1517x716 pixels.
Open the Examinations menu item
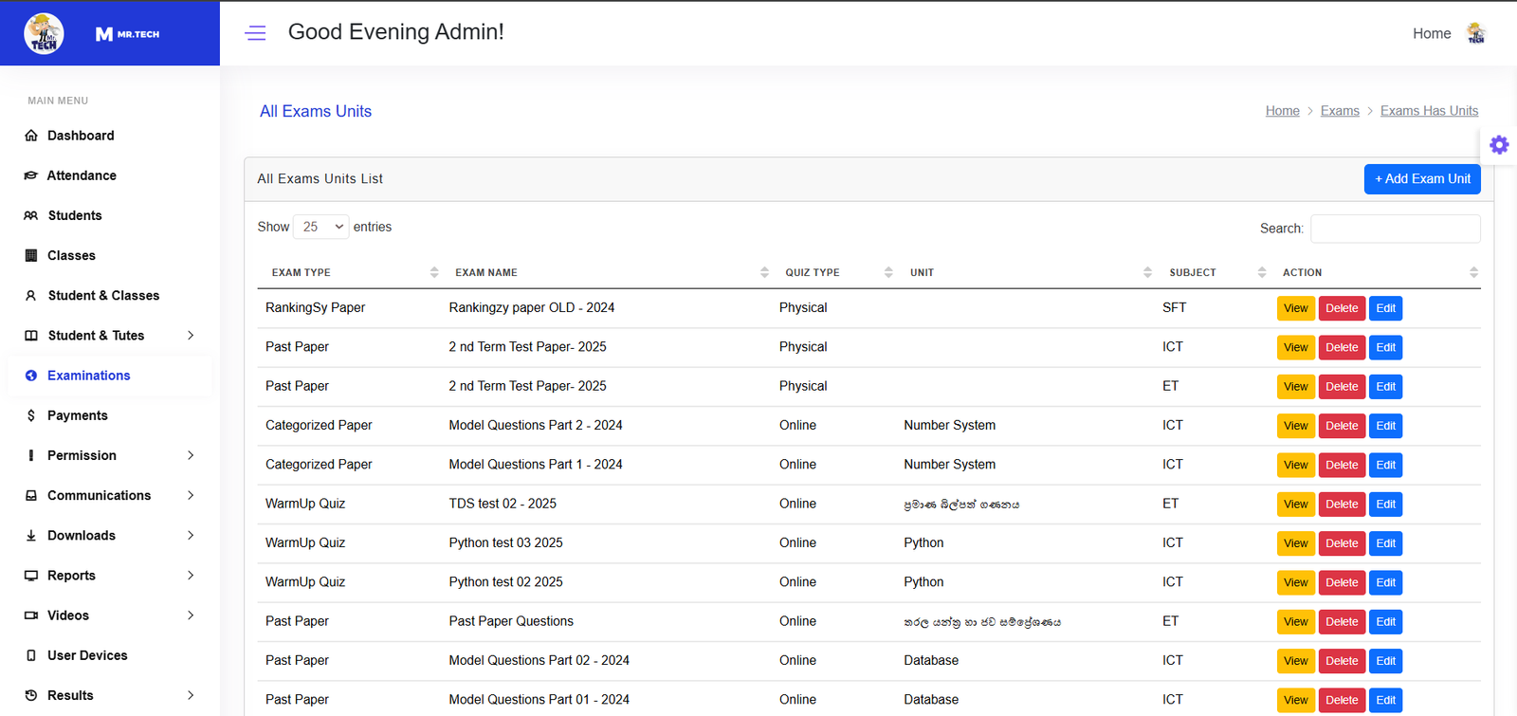tap(89, 376)
